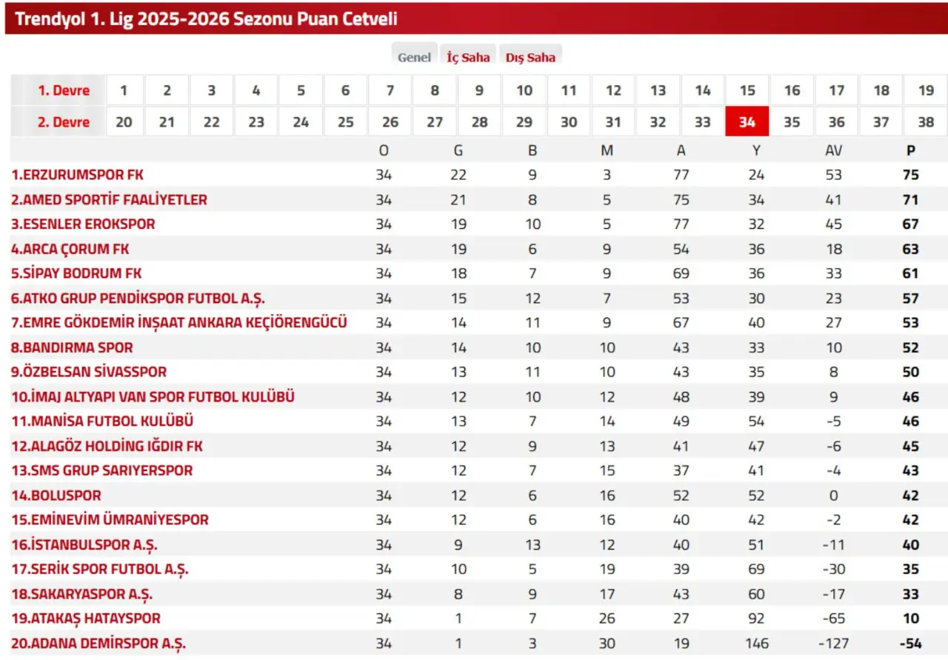Click the AV goal difference column header
This screenshot has height=660, width=948.
tap(834, 150)
